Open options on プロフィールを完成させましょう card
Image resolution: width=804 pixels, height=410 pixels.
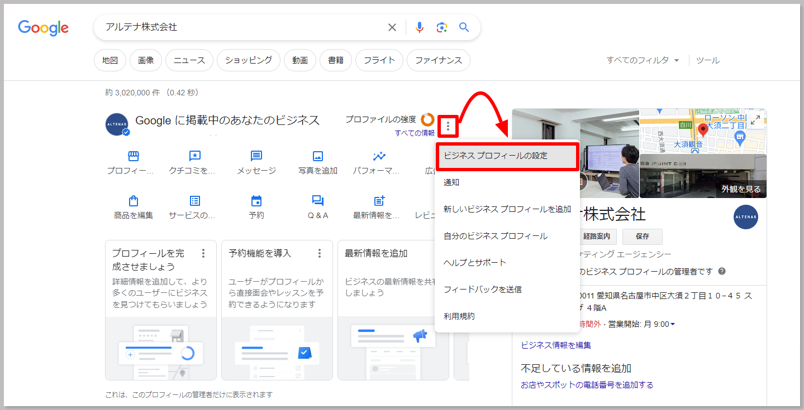[203, 253]
